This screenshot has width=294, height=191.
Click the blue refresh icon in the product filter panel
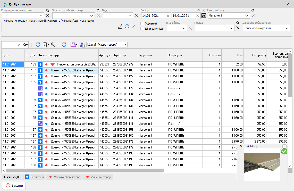coord(127,26)
